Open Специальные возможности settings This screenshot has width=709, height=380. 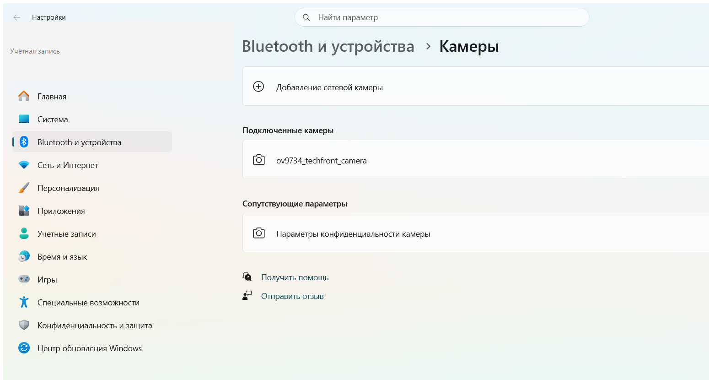click(92, 302)
